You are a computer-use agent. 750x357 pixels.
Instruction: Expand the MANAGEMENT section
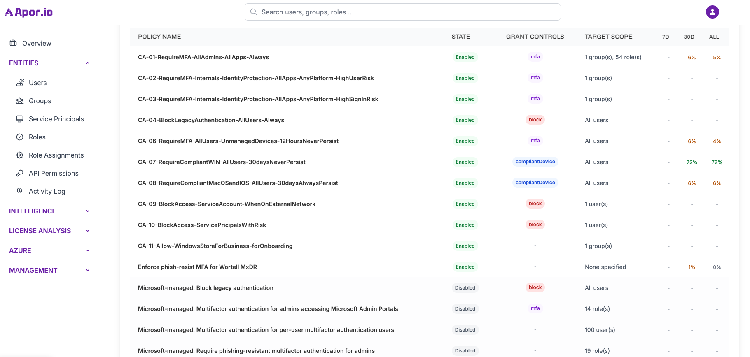(87, 270)
